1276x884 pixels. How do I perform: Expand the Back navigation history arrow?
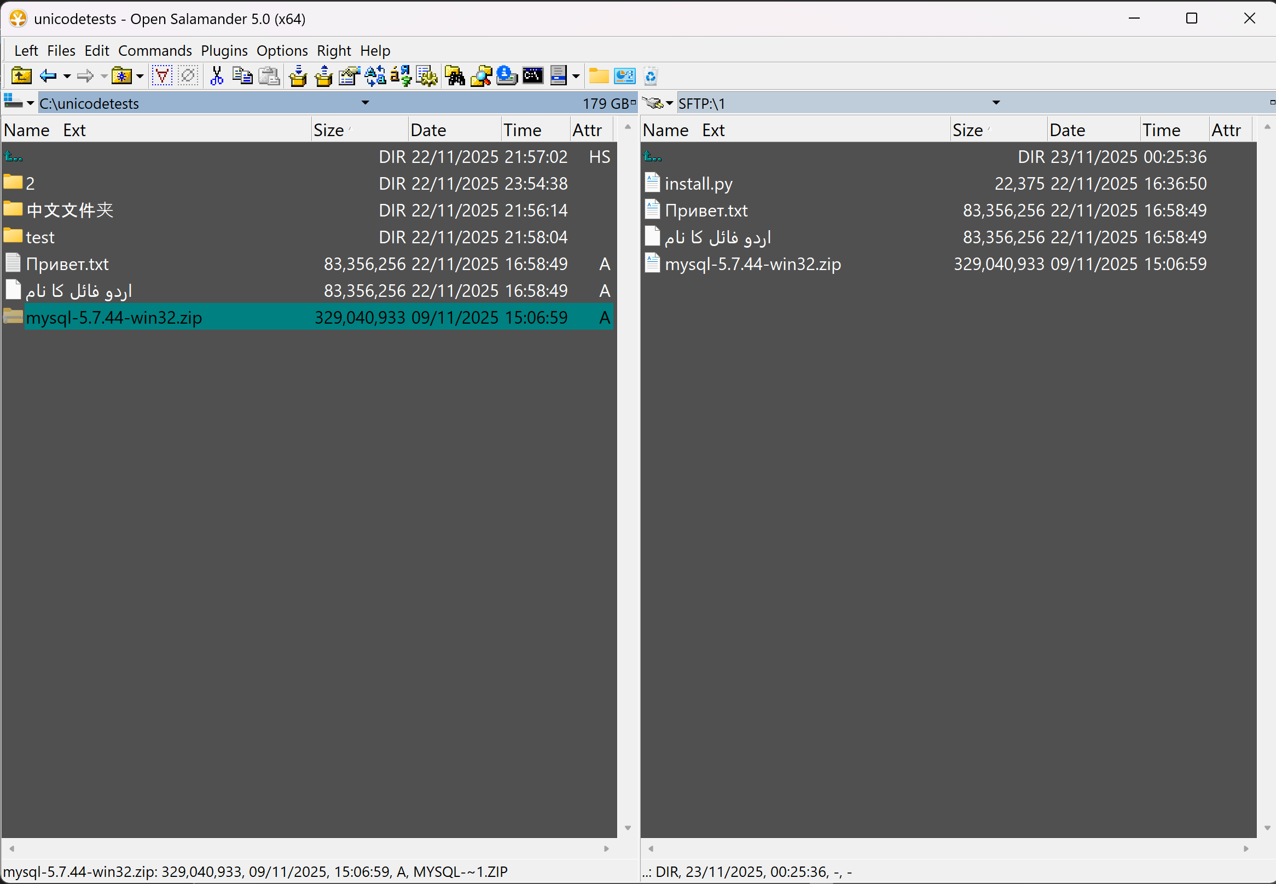pos(67,76)
